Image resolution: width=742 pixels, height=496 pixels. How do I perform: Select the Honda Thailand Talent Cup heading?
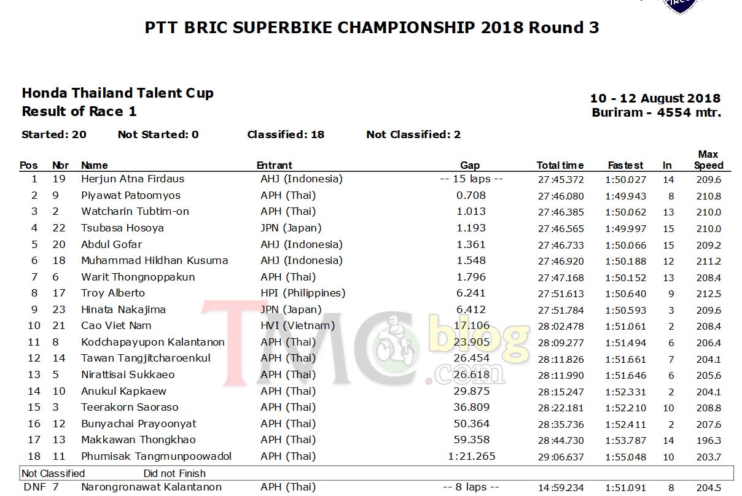point(117,93)
